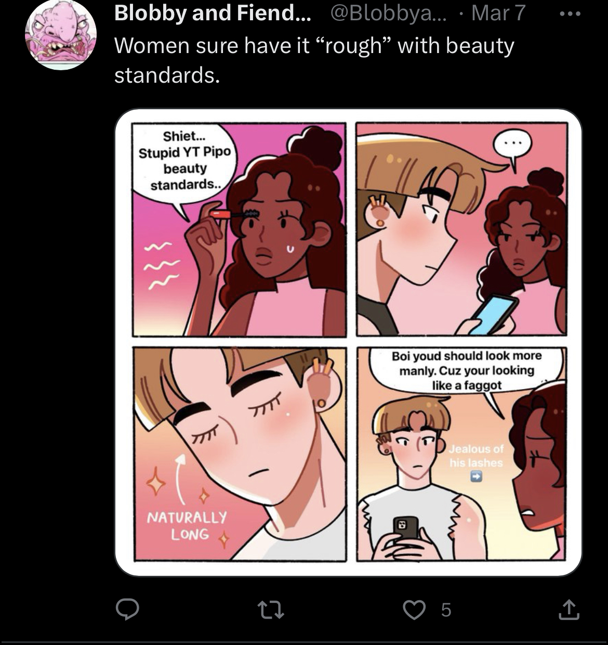Tap the top-right panel with the ellipsis bubble
This screenshot has width=608, height=645.
[461, 229]
